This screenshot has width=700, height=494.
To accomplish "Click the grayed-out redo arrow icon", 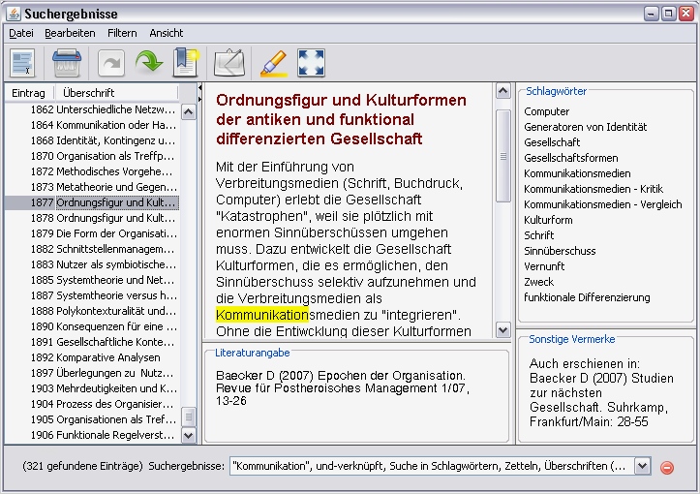I will tap(111, 63).
